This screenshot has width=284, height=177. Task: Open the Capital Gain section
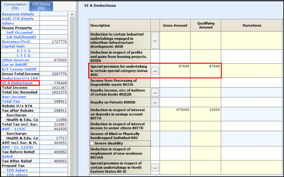pyautogui.click(x=13, y=46)
